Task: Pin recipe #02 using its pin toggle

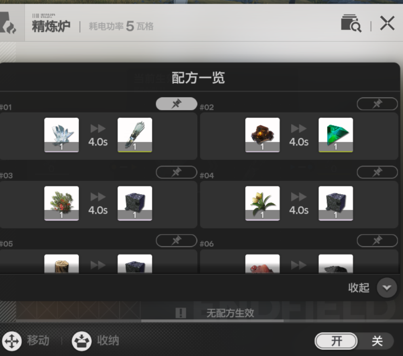Action: pos(377,104)
